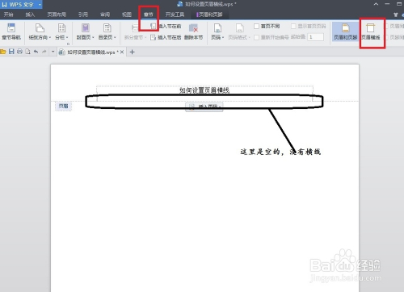
Task: Toggle restart numbering (重新开始编号) checkbox
Action: click(x=256, y=37)
